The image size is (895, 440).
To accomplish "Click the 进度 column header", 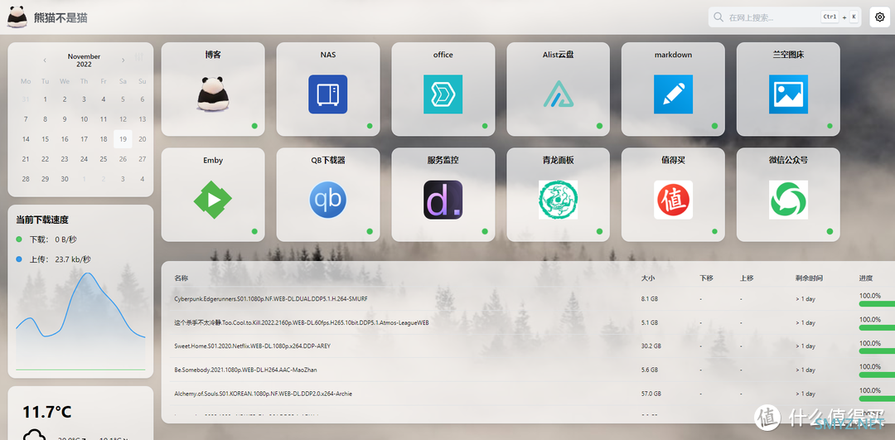I will click(865, 278).
